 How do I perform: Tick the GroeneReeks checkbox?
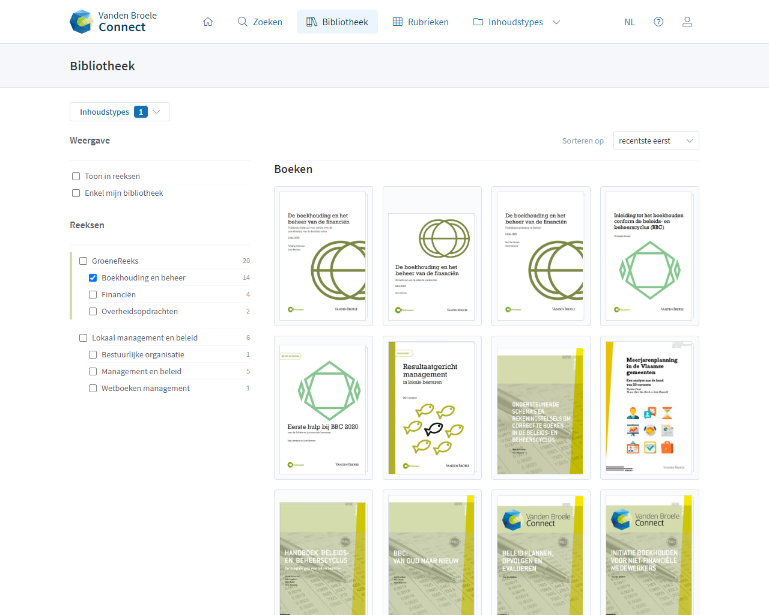point(83,261)
